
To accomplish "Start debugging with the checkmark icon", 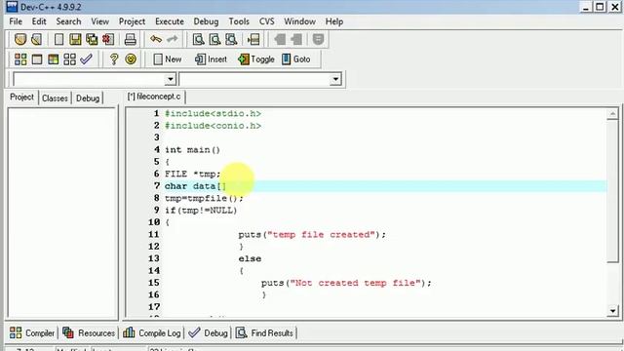I will [x=87, y=59].
